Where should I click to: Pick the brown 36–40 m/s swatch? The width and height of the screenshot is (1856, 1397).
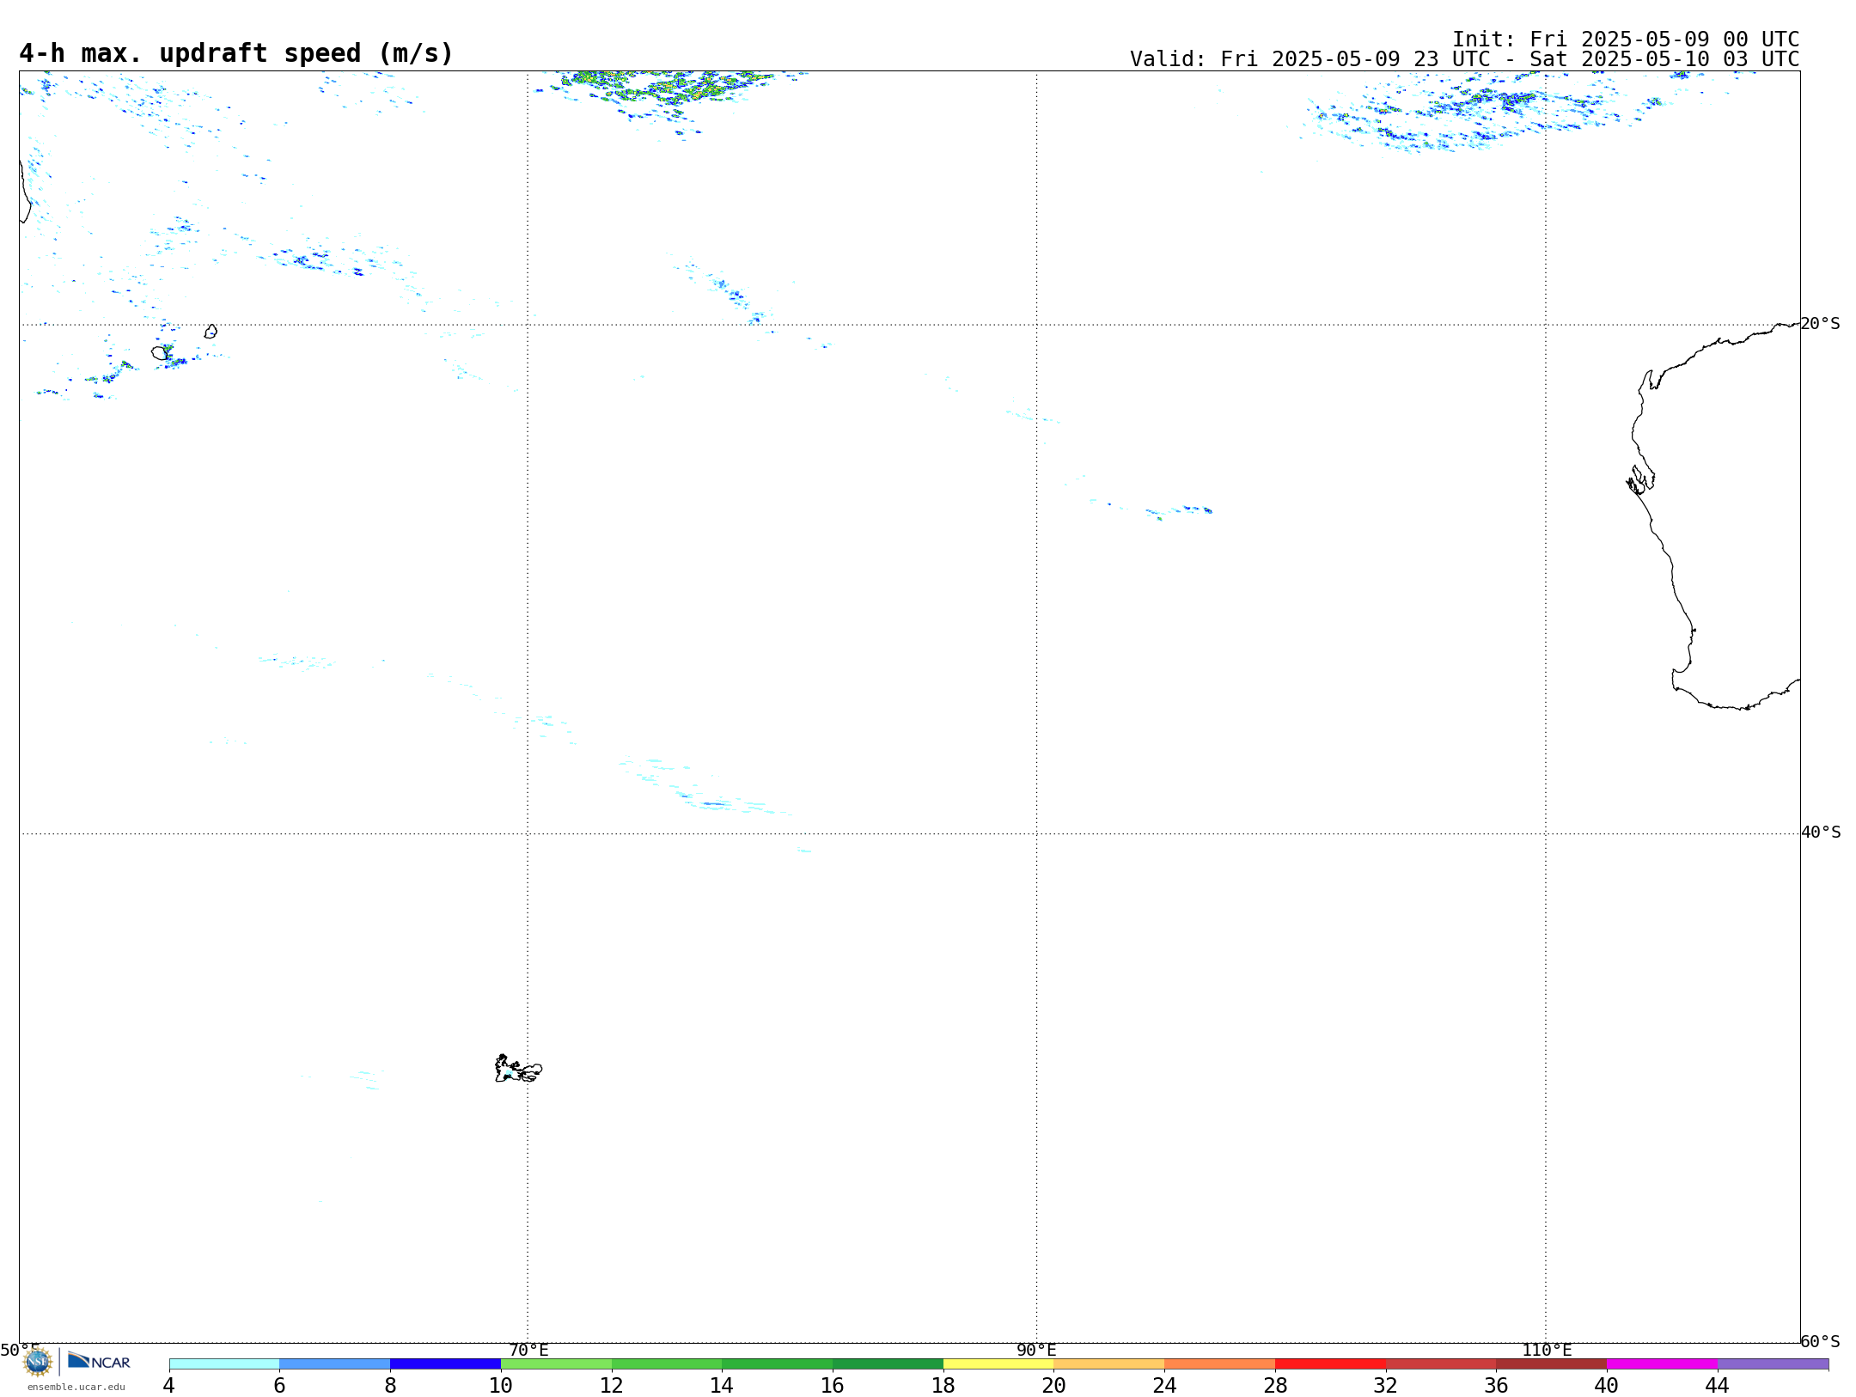coord(1551,1363)
